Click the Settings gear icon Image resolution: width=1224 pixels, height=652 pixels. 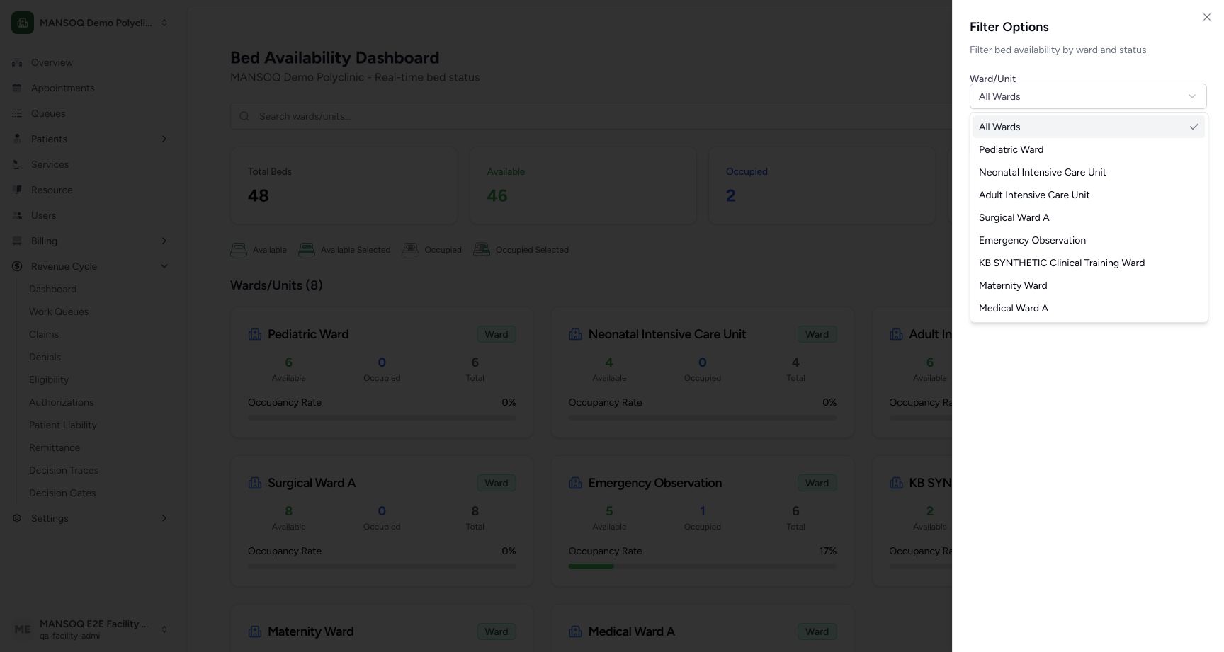[17, 518]
